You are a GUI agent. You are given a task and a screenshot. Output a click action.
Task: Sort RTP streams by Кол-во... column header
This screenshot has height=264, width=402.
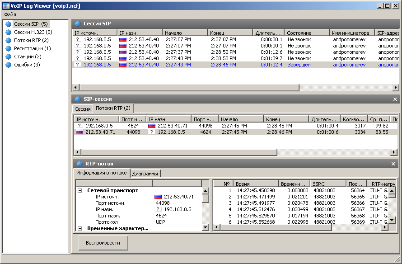354,119
